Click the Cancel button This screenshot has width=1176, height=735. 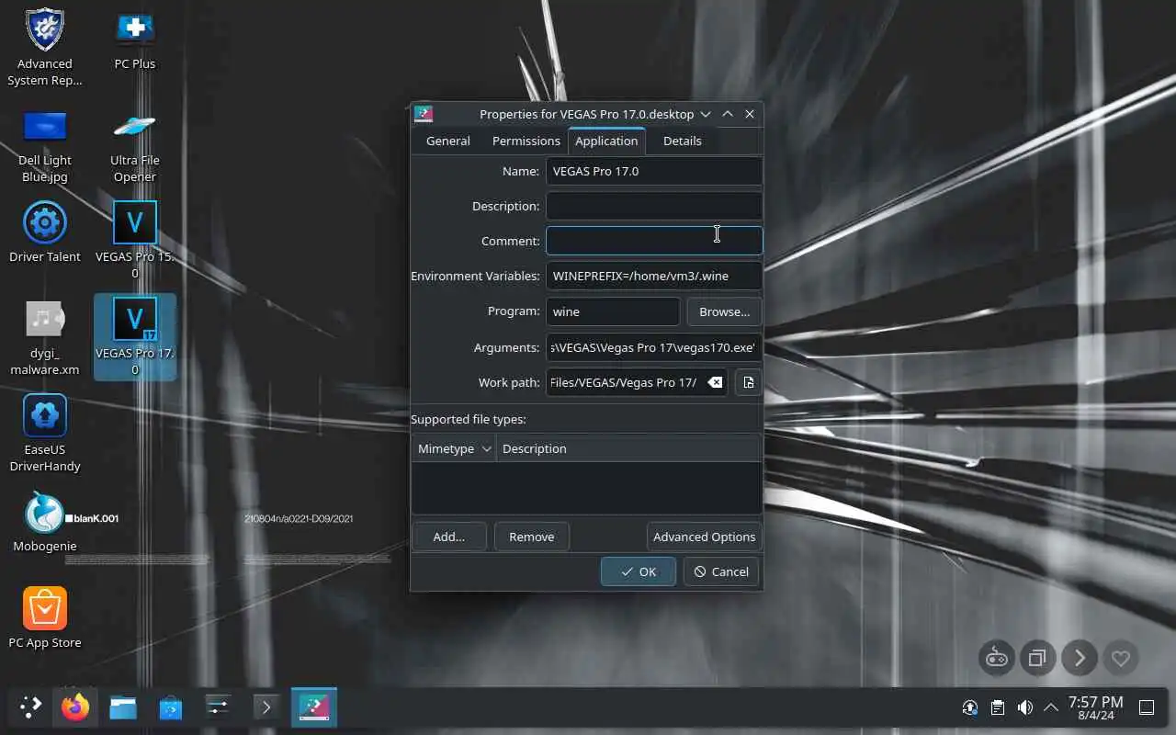click(x=721, y=571)
